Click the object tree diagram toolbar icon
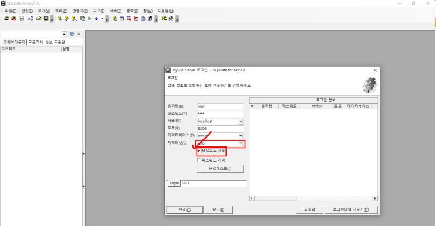This screenshot has width=436, height=226. tap(31, 19)
